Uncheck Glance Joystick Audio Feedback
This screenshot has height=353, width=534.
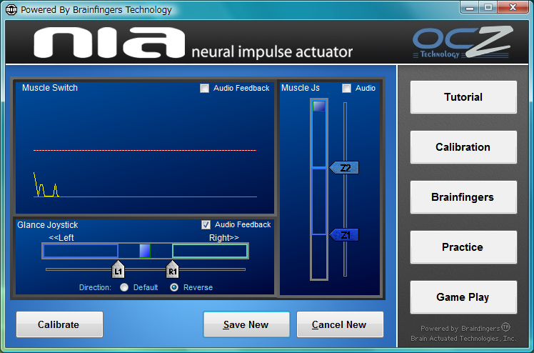(x=206, y=224)
